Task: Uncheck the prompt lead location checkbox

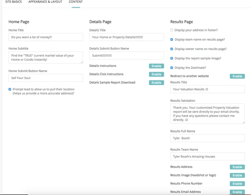Action: pyautogui.click(x=10, y=89)
